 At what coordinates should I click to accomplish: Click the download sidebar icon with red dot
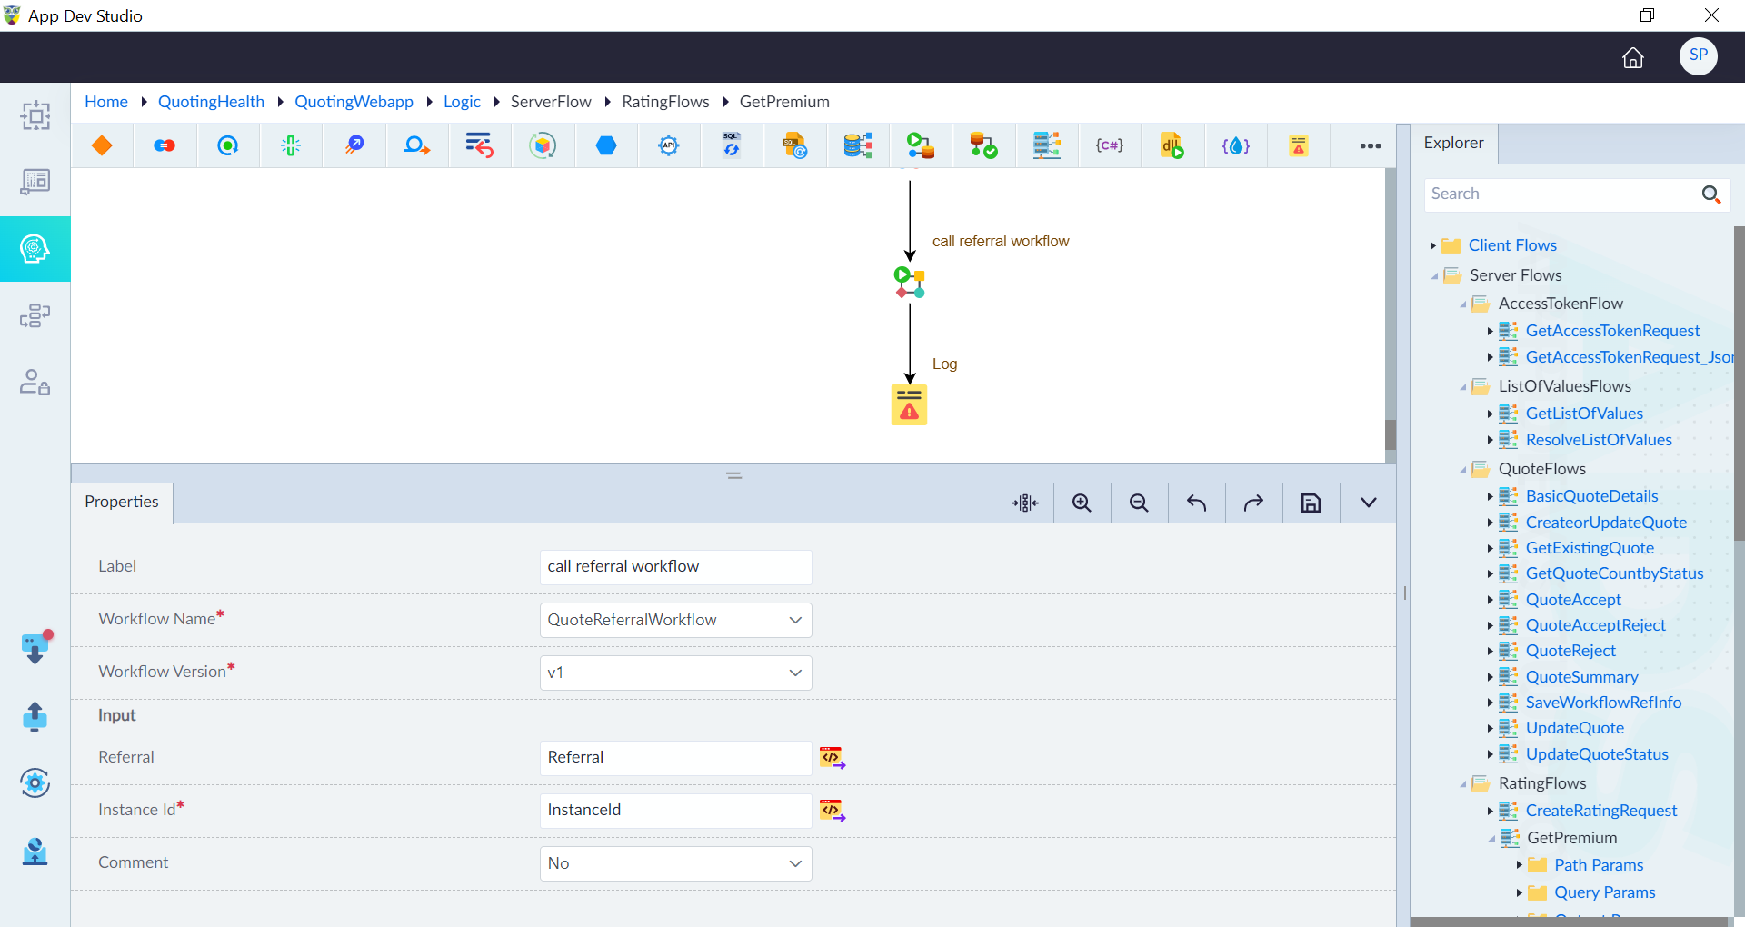tap(35, 648)
